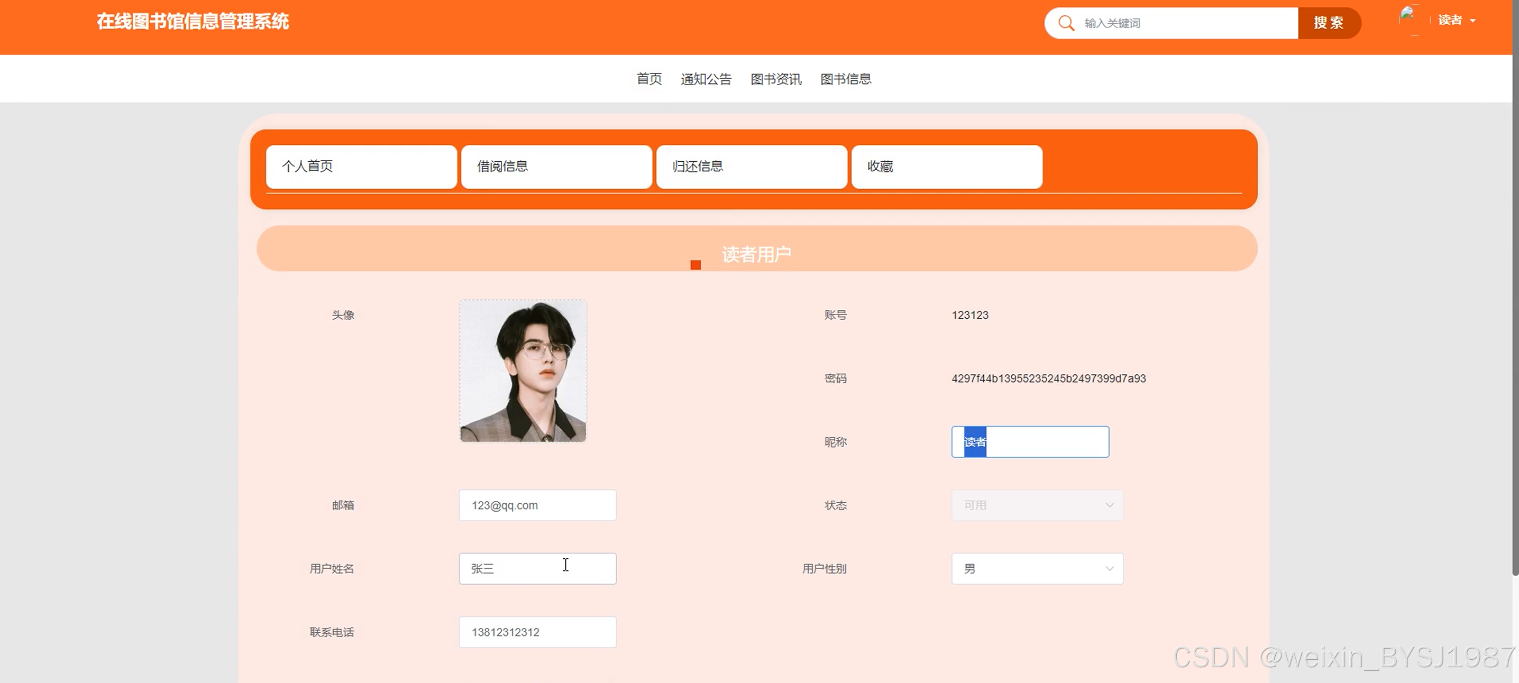Open the 用户性别 gender dropdown
The image size is (1519, 683).
(x=1037, y=568)
